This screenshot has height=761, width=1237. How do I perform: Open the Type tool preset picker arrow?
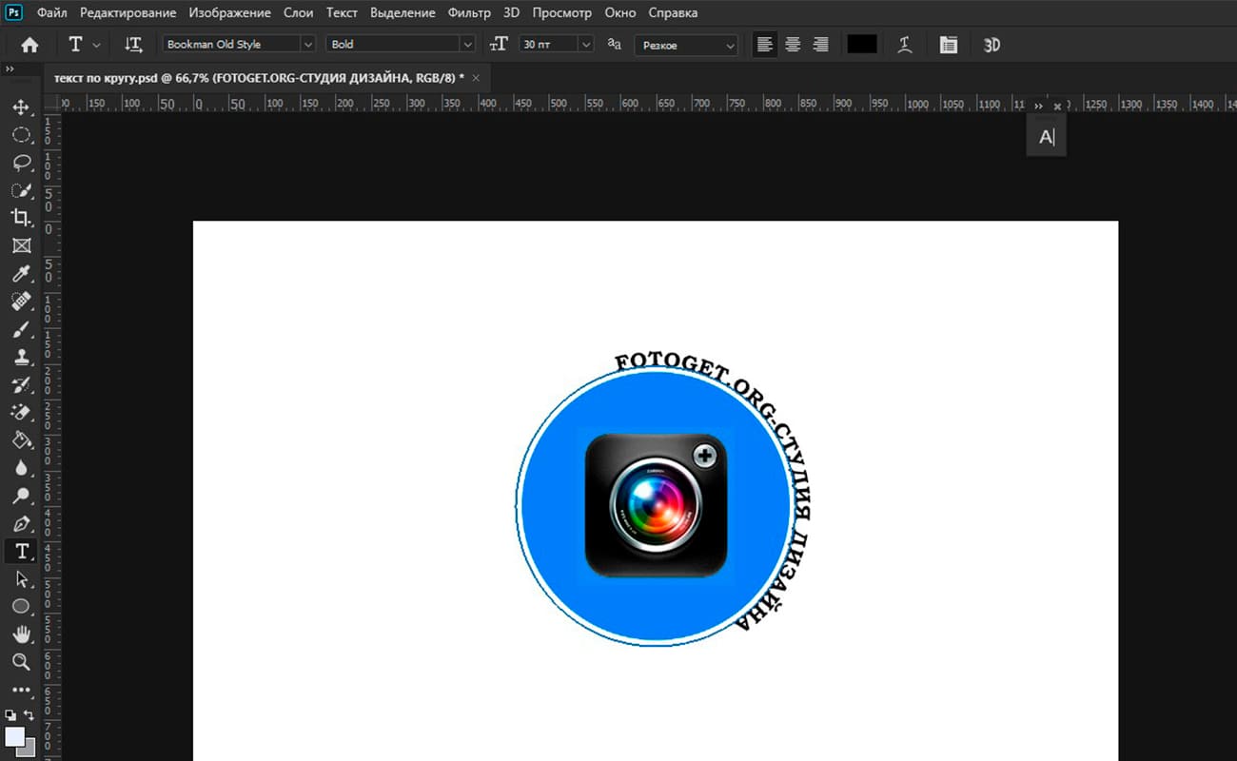pyautogui.click(x=97, y=45)
